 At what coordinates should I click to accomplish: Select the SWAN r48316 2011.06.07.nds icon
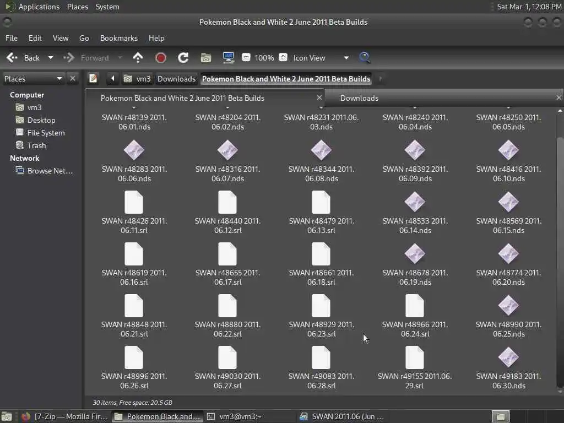pos(227,150)
